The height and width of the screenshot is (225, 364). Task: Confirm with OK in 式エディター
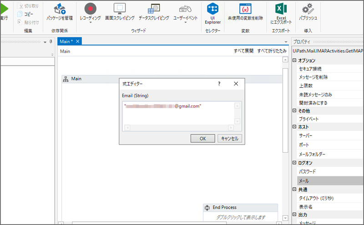click(202, 139)
